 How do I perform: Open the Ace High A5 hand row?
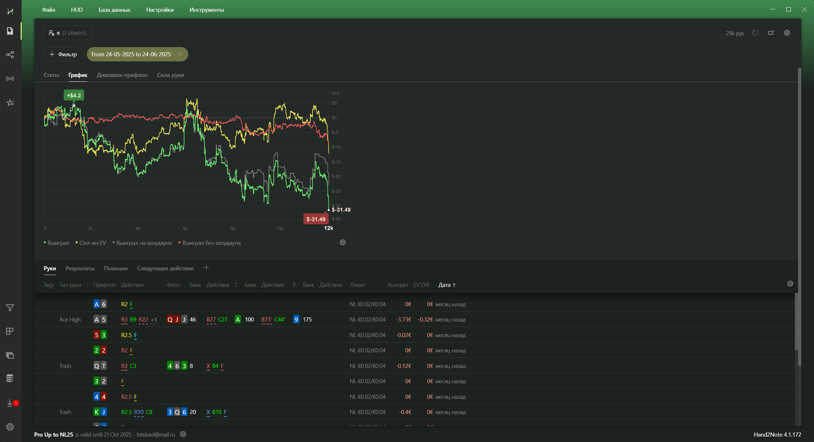(415, 319)
